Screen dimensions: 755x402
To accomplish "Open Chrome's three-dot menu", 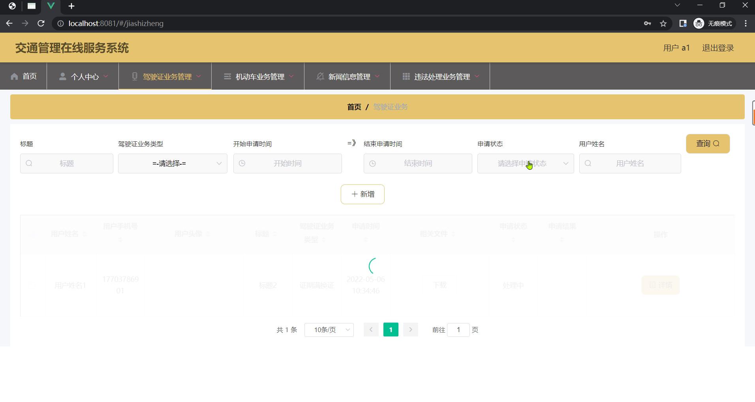I will pyautogui.click(x=746, y=24).
